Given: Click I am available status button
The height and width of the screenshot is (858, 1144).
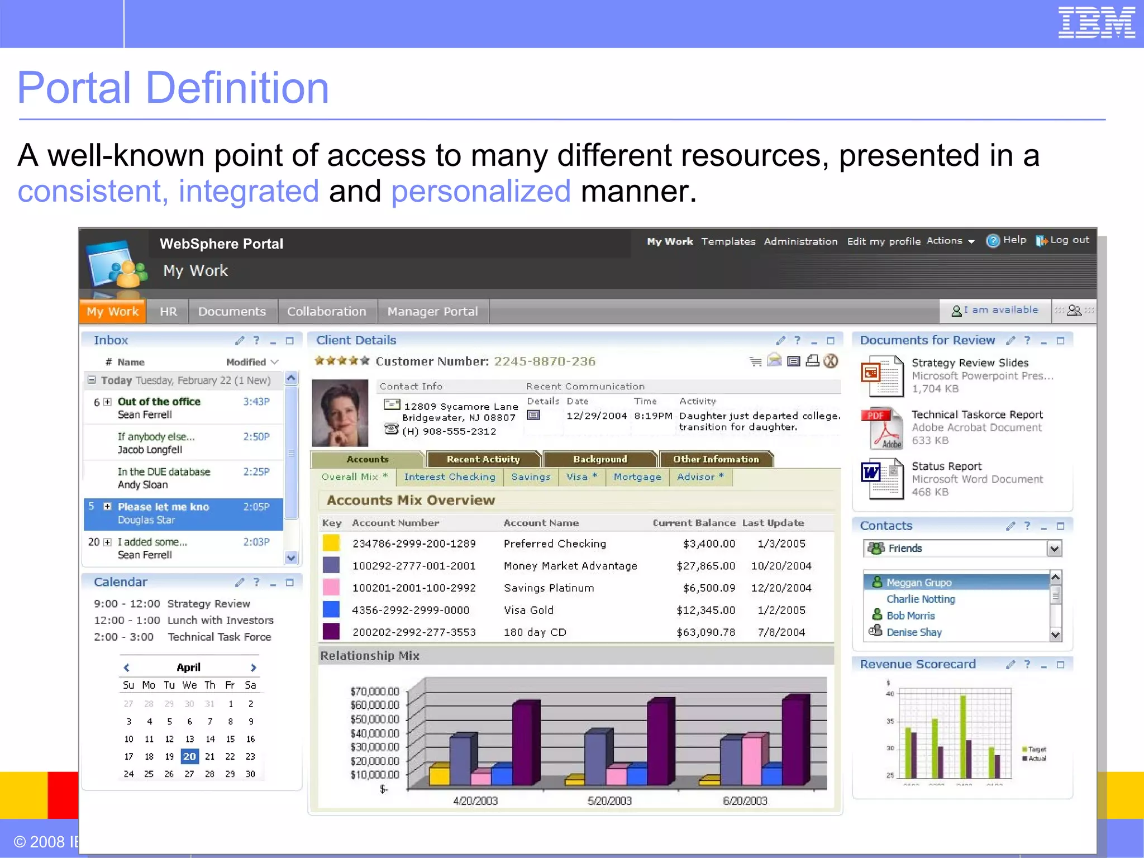Looking at the screenshot, I should point(995,310).
